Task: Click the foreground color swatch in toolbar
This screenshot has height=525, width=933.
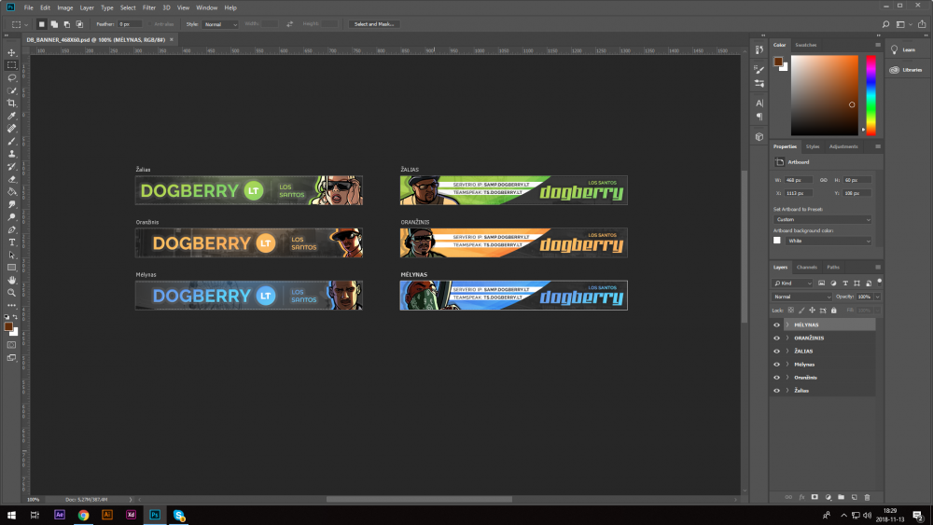Action: pos(8,326)
